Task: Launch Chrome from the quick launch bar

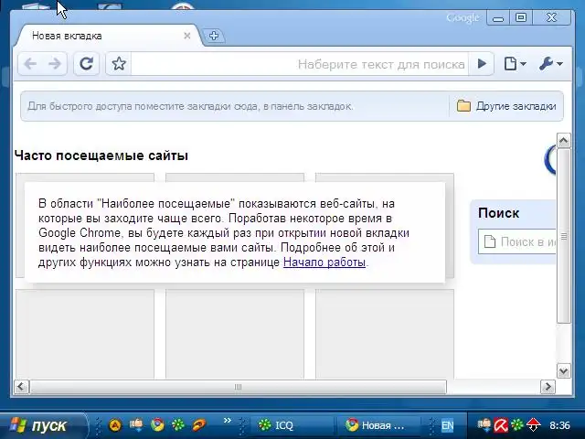Action: click(157, 424)
